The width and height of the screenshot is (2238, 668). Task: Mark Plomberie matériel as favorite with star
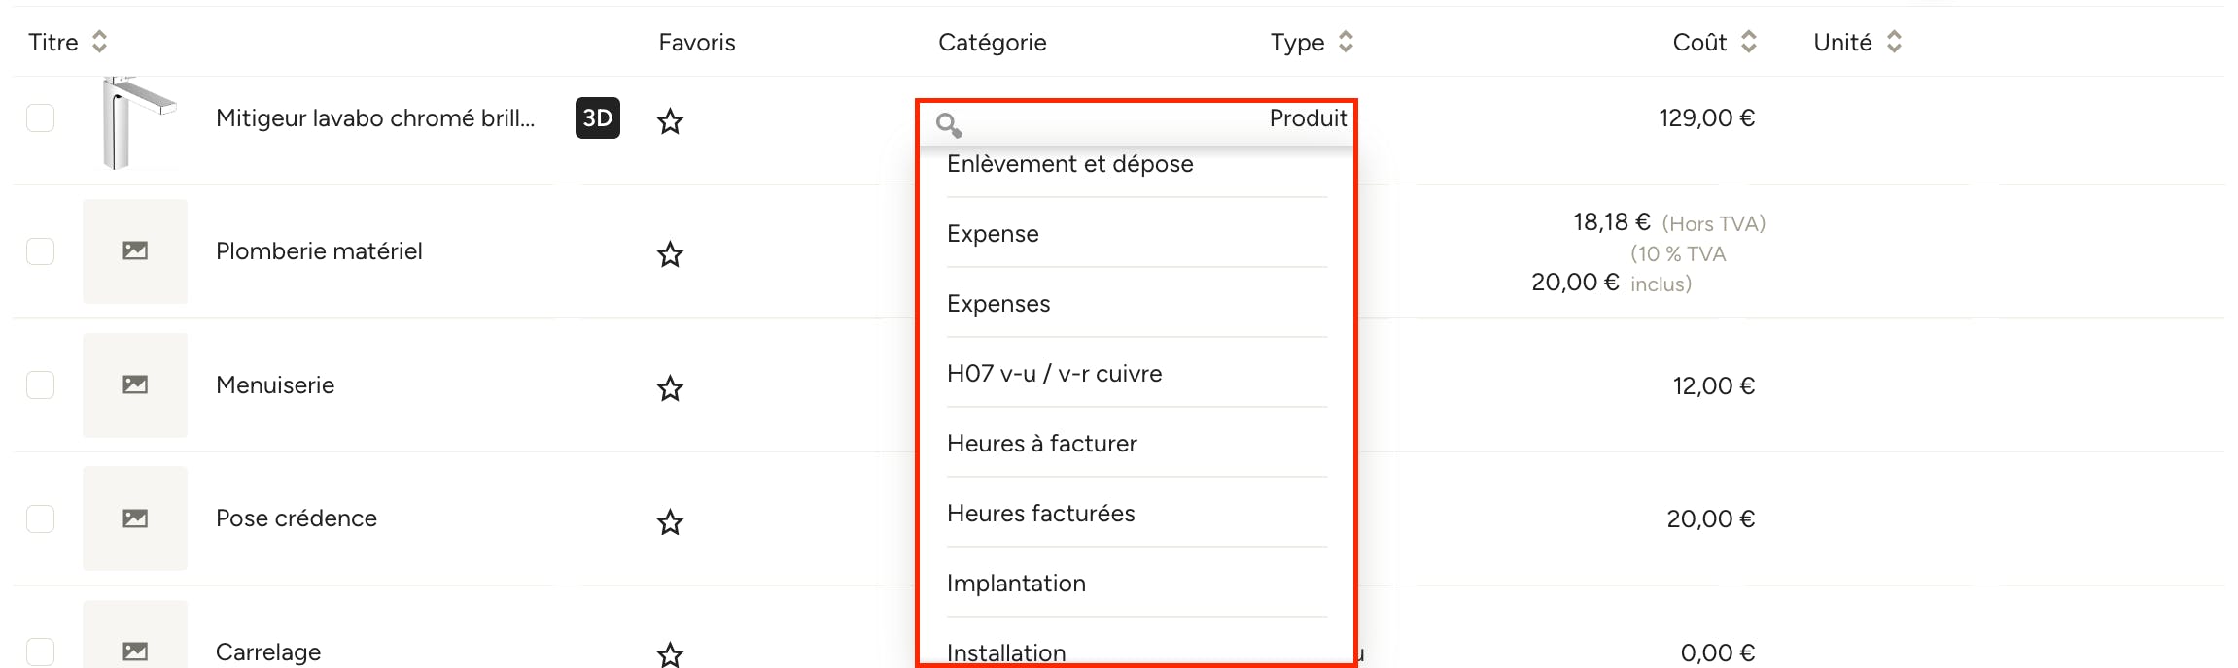(670, 254)
